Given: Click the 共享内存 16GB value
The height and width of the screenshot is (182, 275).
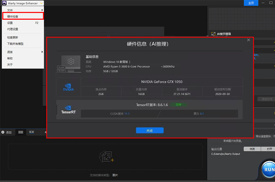Looking at the screenshot, I should [x=141, y=94].
